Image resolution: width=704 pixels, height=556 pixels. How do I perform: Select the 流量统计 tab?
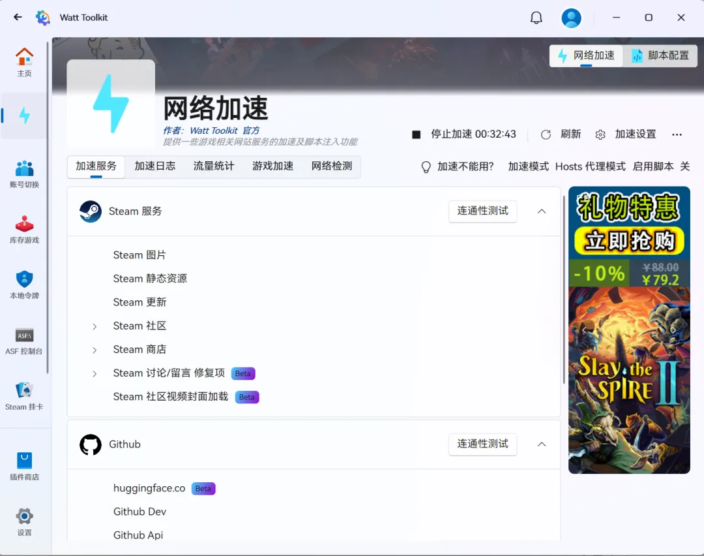pyautogui.click(x=214, y=166)
